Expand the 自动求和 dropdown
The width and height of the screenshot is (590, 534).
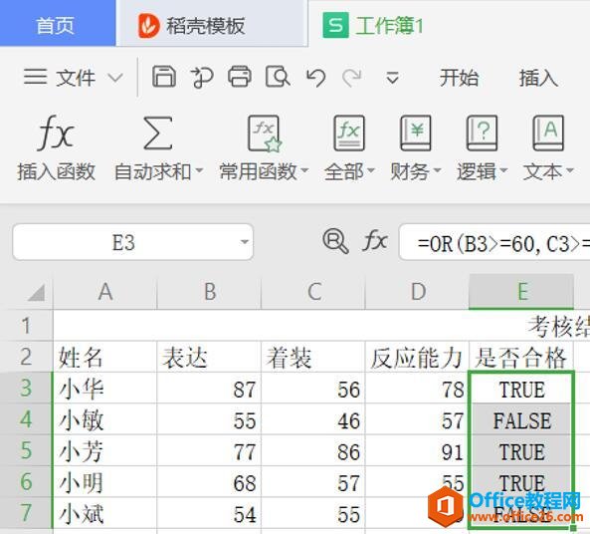point(199,171)
